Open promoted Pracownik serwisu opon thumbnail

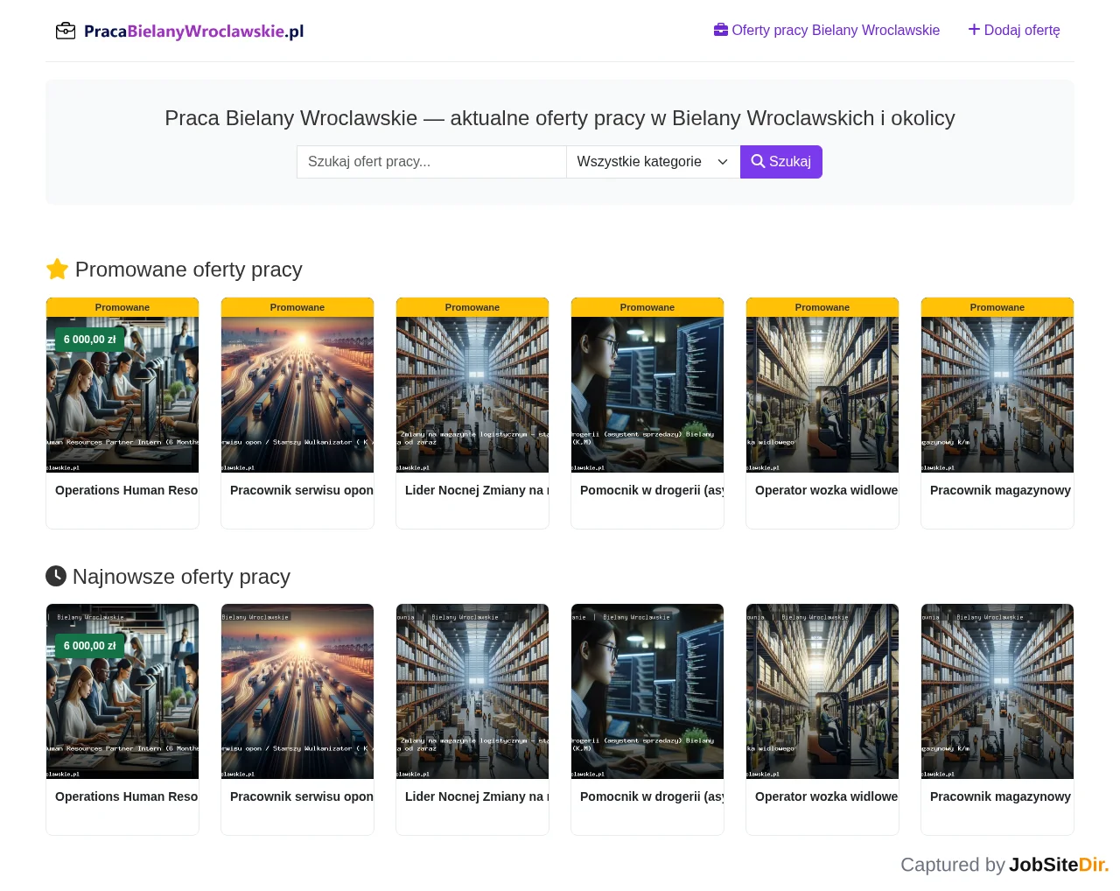297,395
